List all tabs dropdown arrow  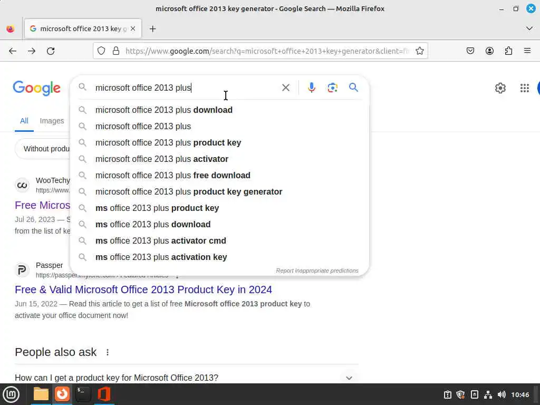[529, 28]
